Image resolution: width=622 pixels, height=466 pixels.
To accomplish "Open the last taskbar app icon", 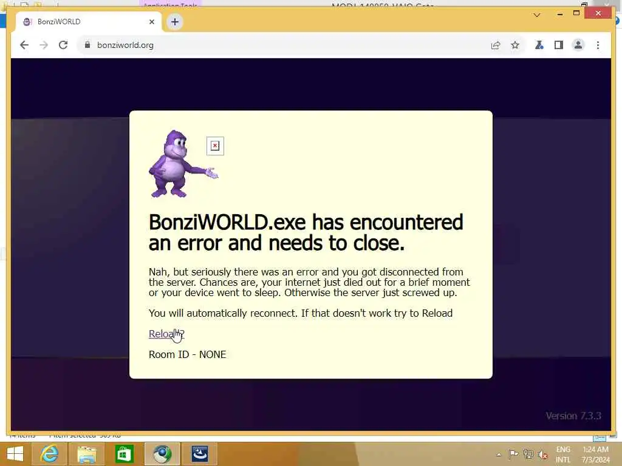I will 199,454.
